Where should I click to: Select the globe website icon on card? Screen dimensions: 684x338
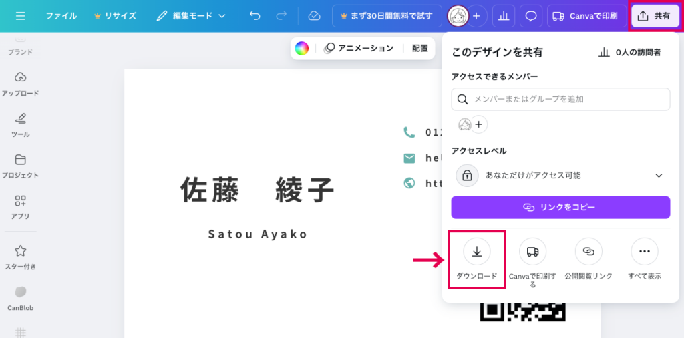409,183
